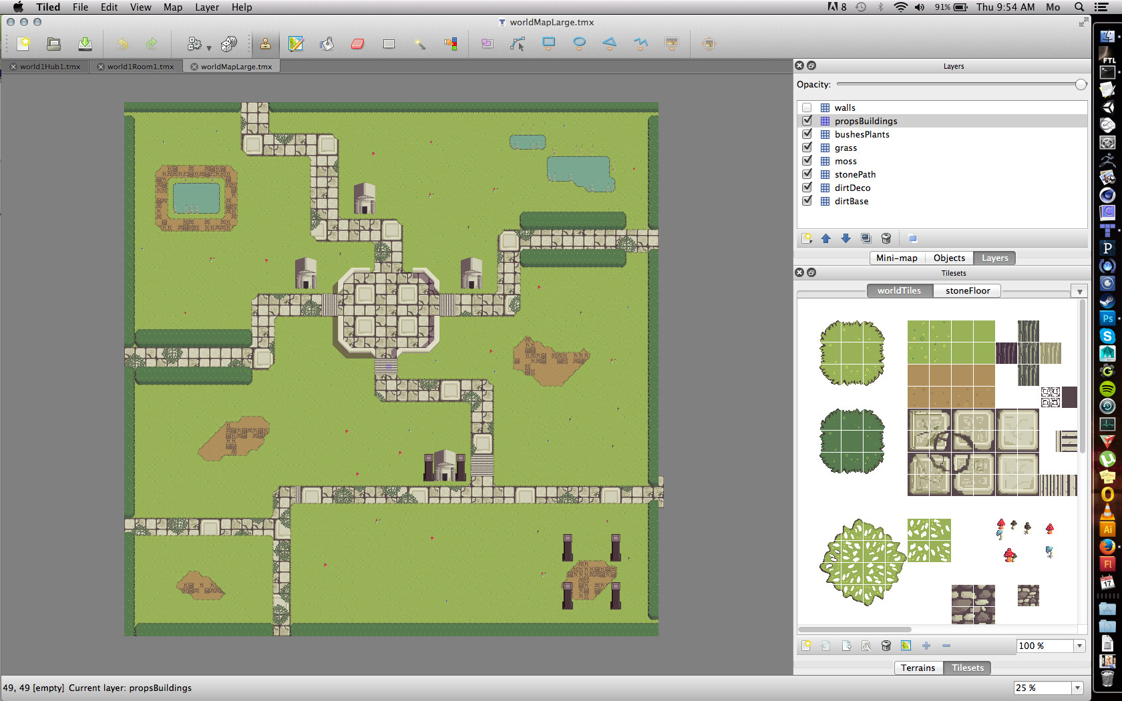This screenshot has height=701, width=1122.
Task: Open the tileset overflow dropdown arrow
Action: (1079, 291)
